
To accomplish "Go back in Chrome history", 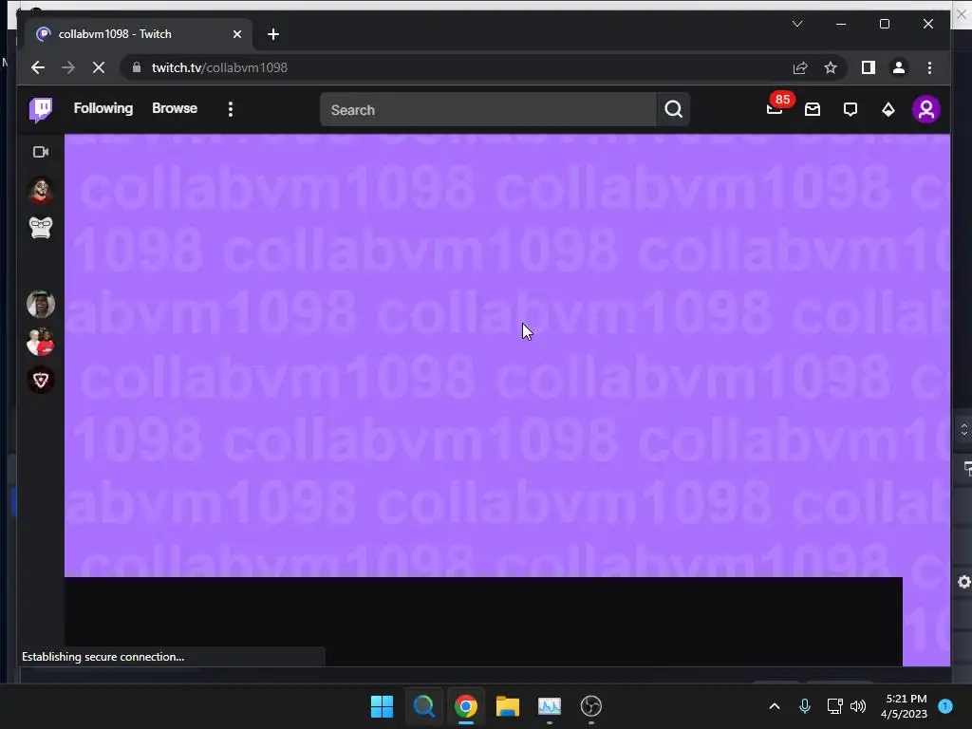I will tap(38, 67).
